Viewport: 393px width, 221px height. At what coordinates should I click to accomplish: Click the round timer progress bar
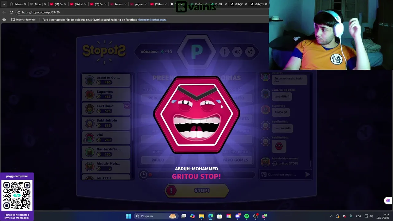[x=201, y=175]
